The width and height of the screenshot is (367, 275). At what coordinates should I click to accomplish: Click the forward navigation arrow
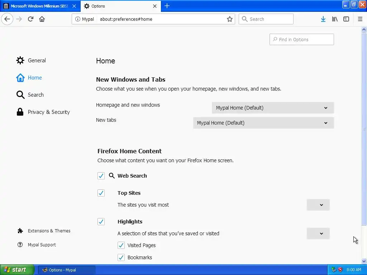[19, 19]
